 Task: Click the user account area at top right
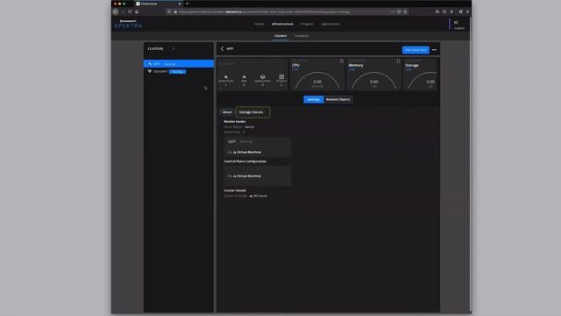(458, 25)
